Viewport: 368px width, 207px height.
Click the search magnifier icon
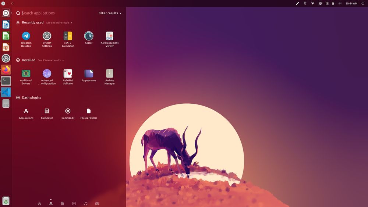point(18,13)
